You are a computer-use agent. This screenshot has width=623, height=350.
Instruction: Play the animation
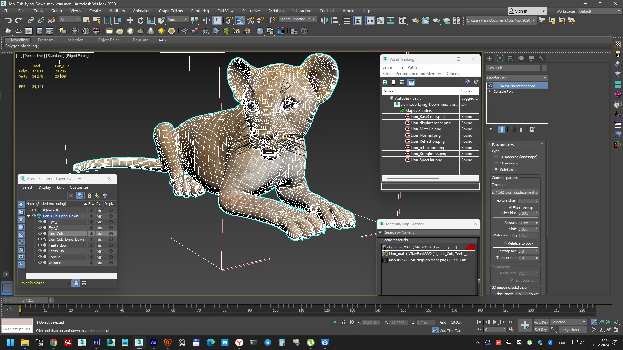click(495, 322)
